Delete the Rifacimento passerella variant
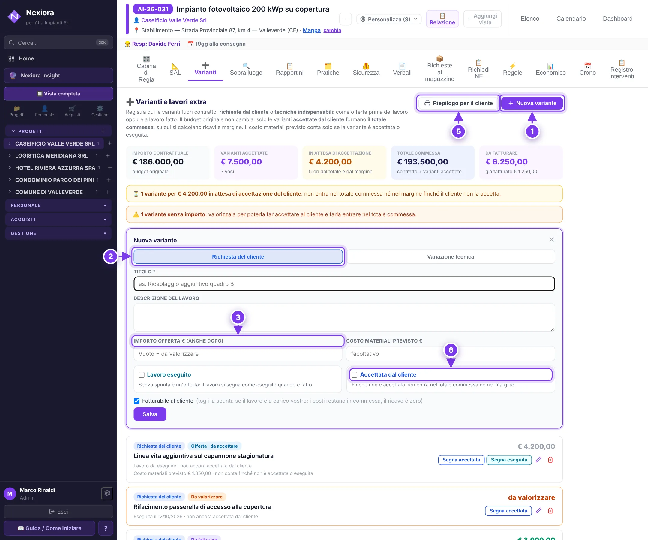This screenshot has width=648, height=540. click(550, 511)
